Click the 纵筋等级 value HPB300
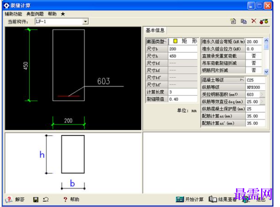The width and height of the screenshot is (280, 207). tap(255, 87)
